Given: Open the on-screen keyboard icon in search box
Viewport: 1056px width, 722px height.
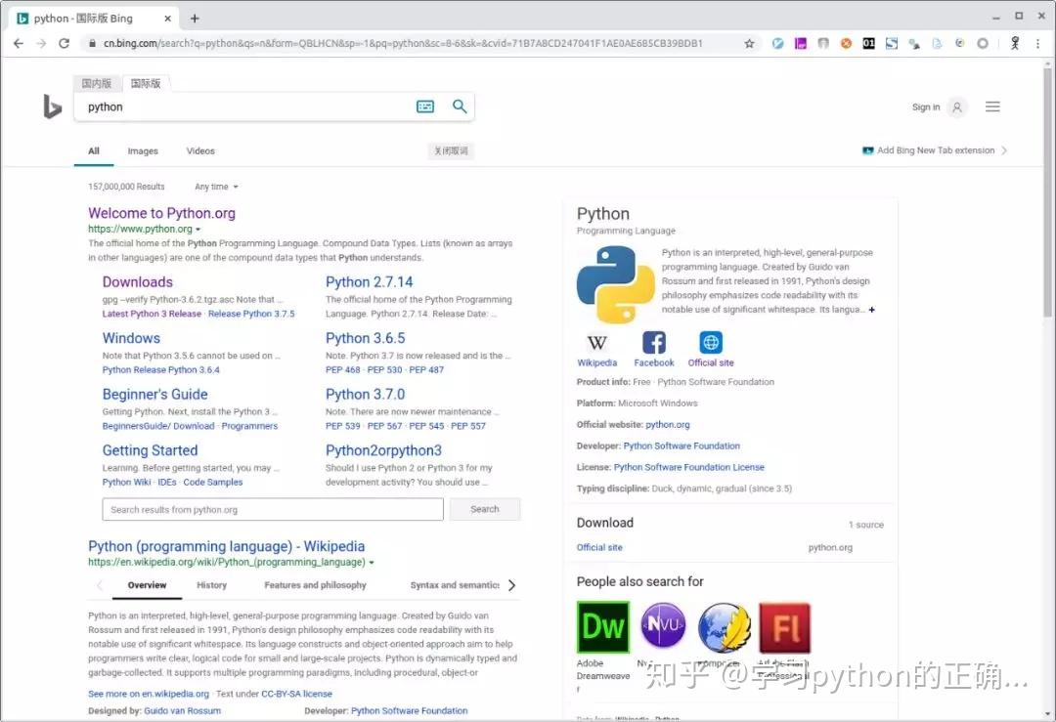Looking at the screenshot, I should (425, 106).
